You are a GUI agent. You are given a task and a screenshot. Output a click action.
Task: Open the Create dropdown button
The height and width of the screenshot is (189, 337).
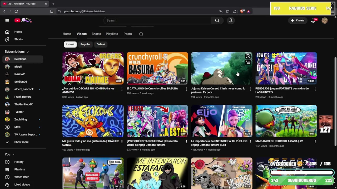(x=298, y=20)
